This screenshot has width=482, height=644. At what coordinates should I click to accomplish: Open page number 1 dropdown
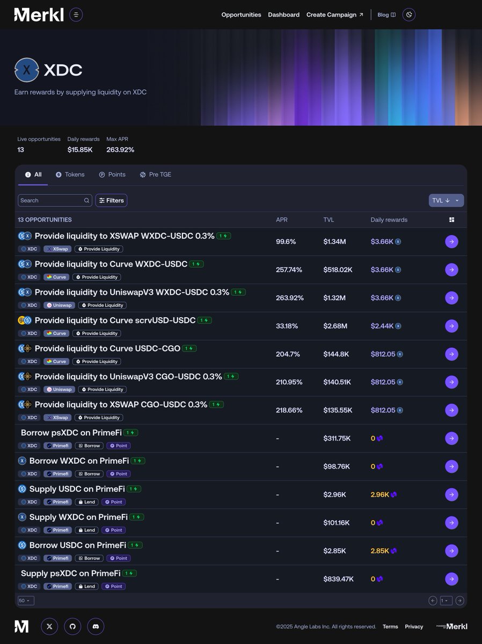pos(446,601)
